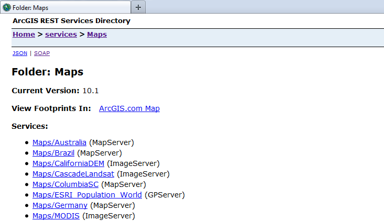Click the Current Version 10.1 text

pos(55,91)
